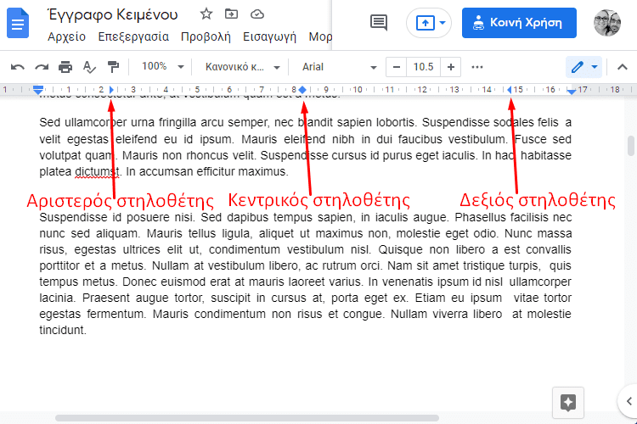Click the word Suspendisse starting last paragraph
This screenshot has height=424, width=637.
pos(73,217)
